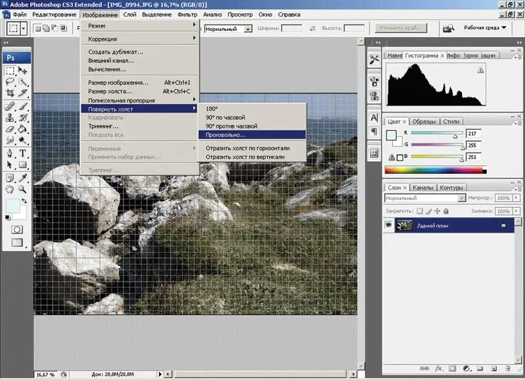Select the Move tool
The image size is (525, 380).
coord(22,71)
